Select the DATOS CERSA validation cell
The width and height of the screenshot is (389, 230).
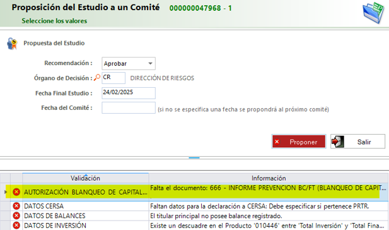click(x=85, y=206)
